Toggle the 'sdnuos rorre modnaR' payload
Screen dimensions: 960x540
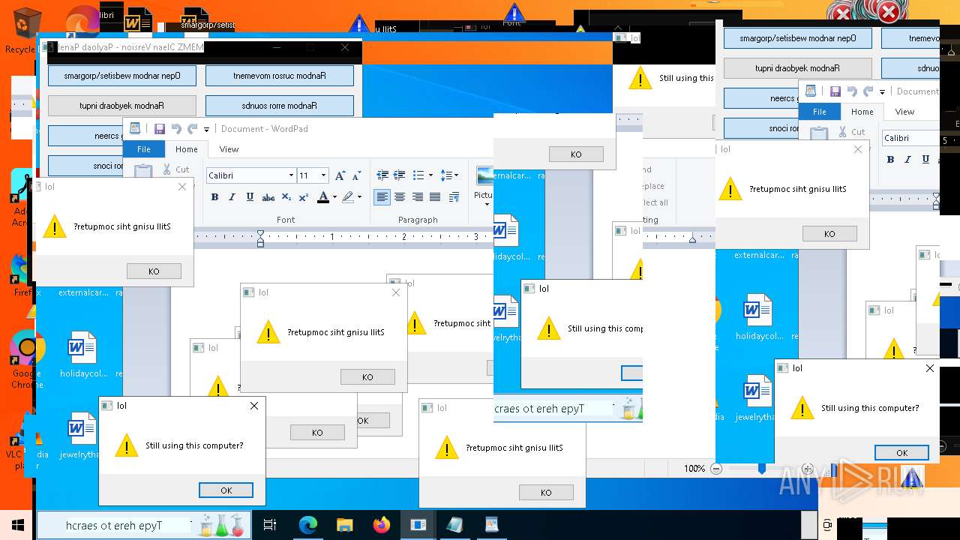[280, 106]
